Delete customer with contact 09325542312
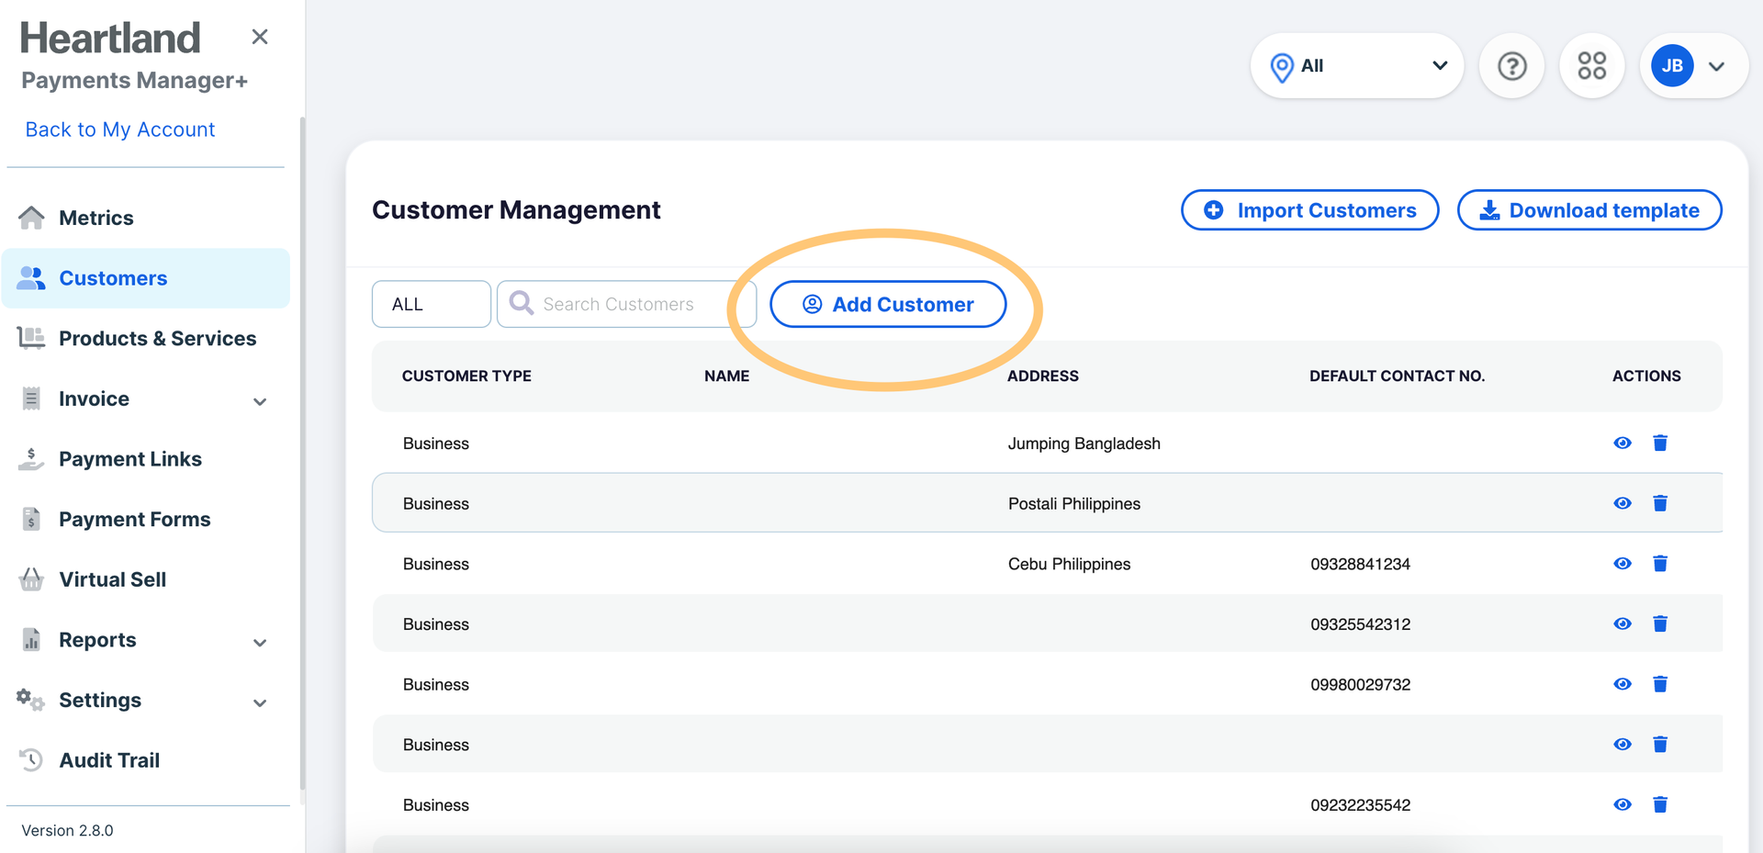The height and width of the screenshot is (853, 1763). click(x=1660, y=624)
